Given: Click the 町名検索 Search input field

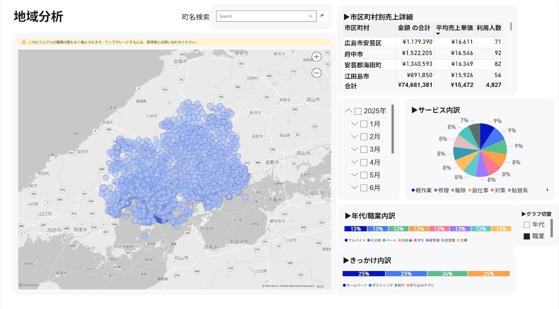Looking at the screenshot, I should click(x=266, y=16).
